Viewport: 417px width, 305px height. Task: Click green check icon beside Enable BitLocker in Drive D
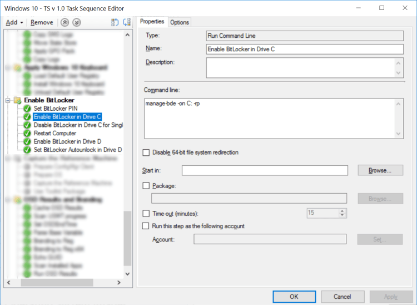coord(27,142)
